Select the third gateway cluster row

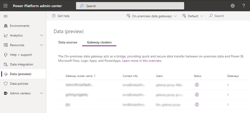[x=152, y=105]
